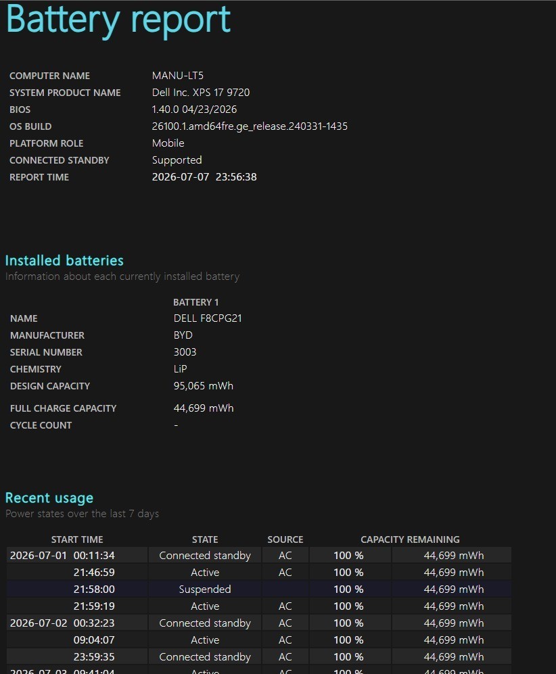Select the "MANUFACTURER" label
Image resolution: width=556 pixels, height=674 pixels.
47,335
